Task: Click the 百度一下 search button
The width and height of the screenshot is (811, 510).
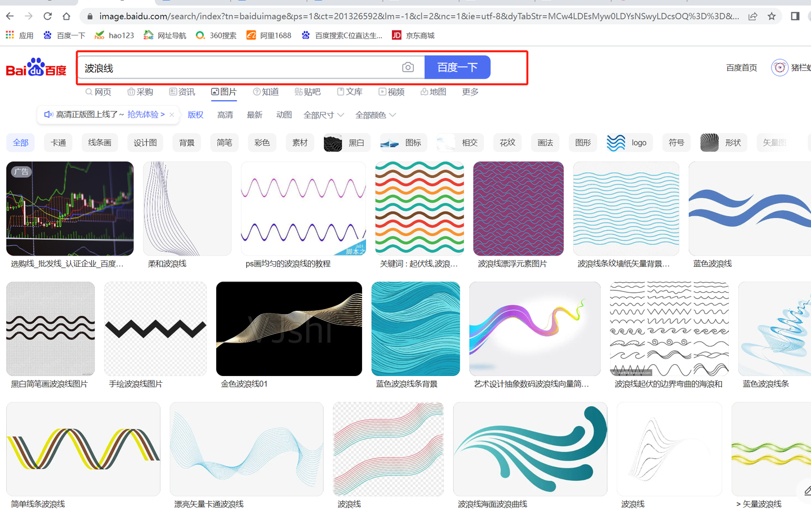Action: point(457,67)
